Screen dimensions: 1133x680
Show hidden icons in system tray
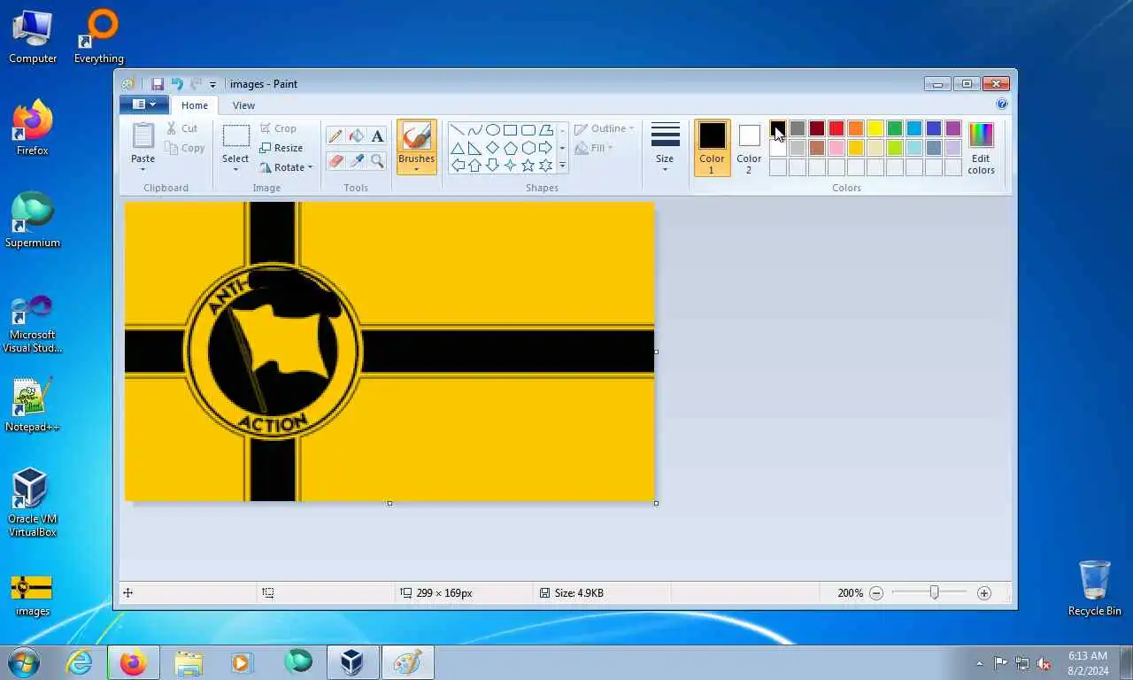tap(979, 663)
